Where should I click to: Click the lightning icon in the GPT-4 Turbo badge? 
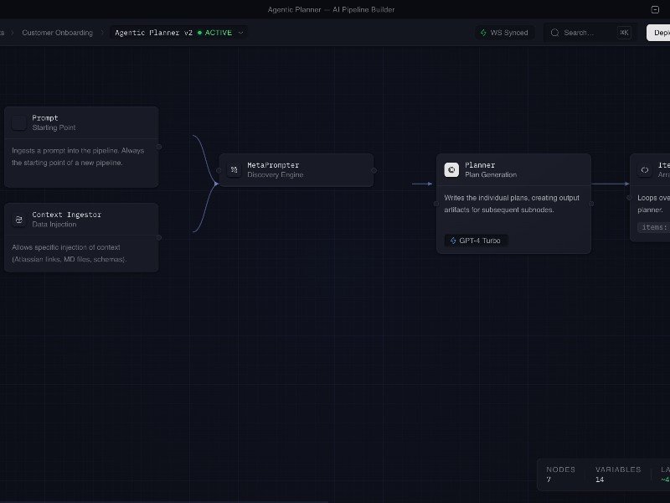(x=453, y=241)
